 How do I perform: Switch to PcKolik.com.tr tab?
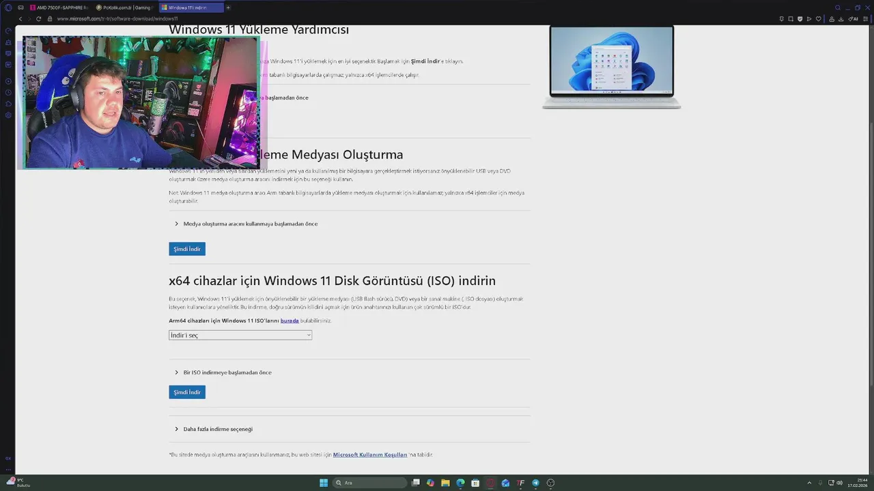click(x=125, y=8)
